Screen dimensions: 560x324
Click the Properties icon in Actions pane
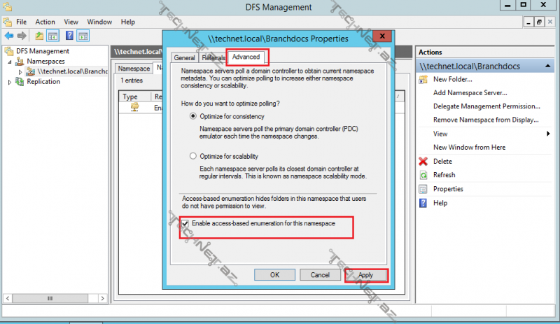coord(423,189)
